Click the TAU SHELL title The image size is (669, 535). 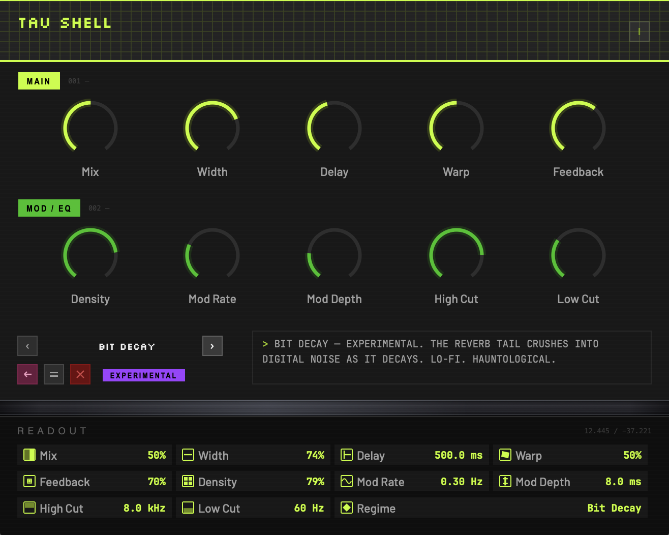[65, 23]
